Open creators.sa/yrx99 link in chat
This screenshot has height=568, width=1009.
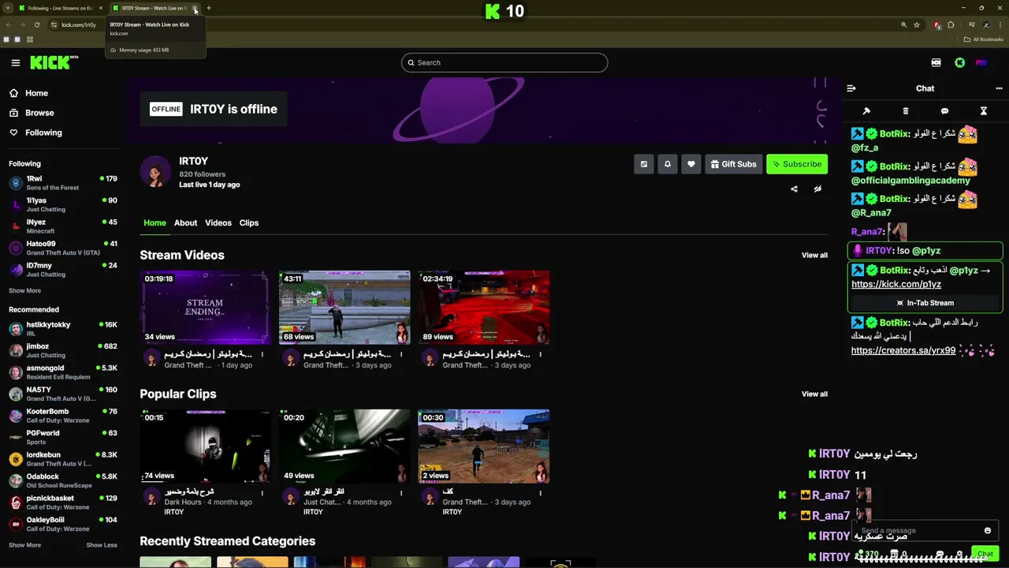(903, 350)
